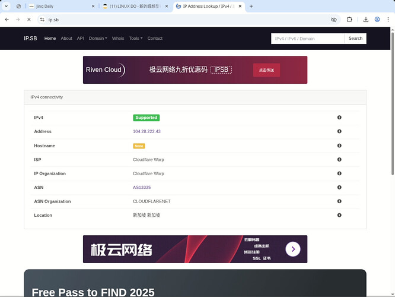
Task: Open the About nav item
Action: pos(66,39)
